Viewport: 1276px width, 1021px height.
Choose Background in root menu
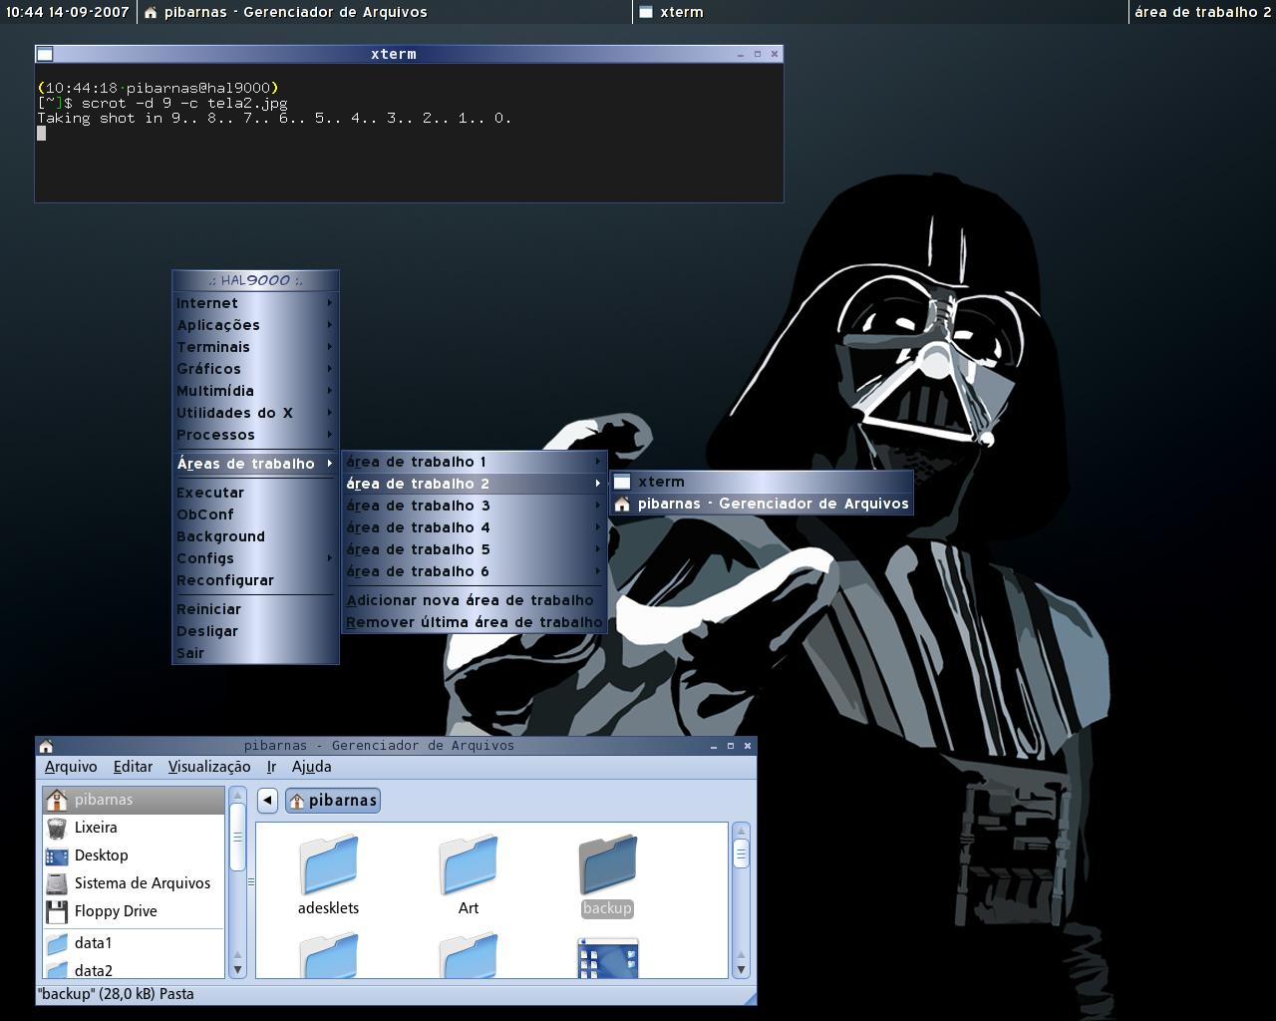[255, 536]
